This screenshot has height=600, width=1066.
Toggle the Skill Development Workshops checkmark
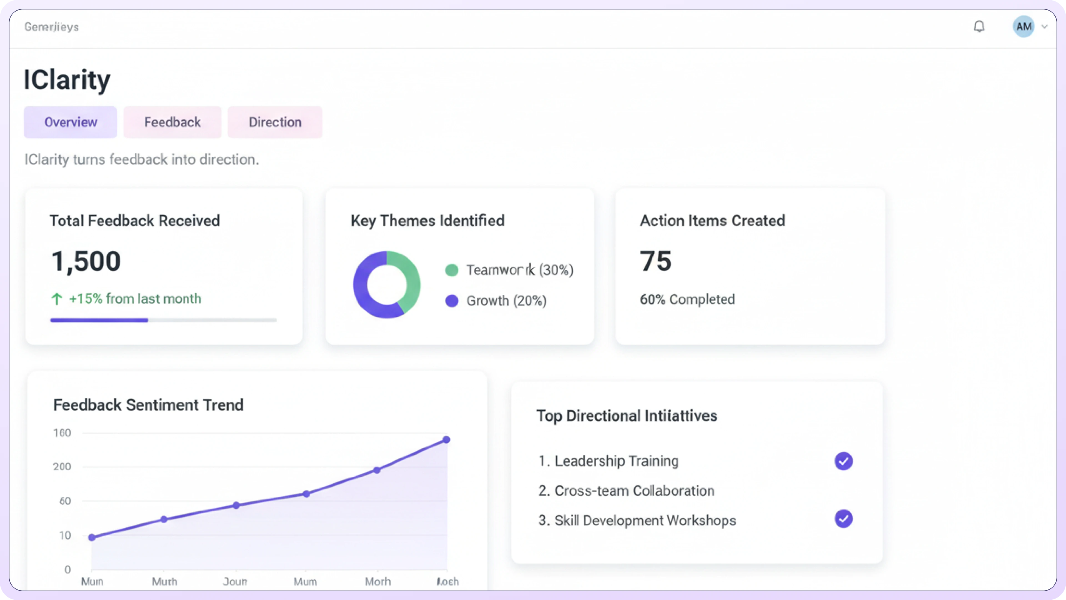843,518
